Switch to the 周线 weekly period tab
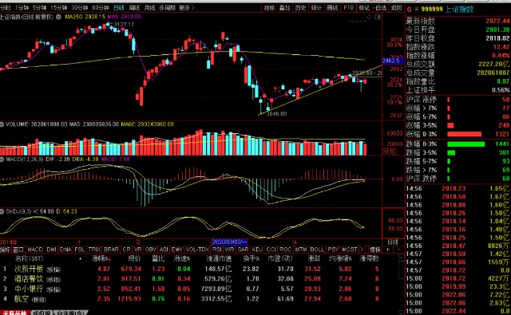Image resolution: width=511 pixels, height=315 pixels. tap(134, 7)
